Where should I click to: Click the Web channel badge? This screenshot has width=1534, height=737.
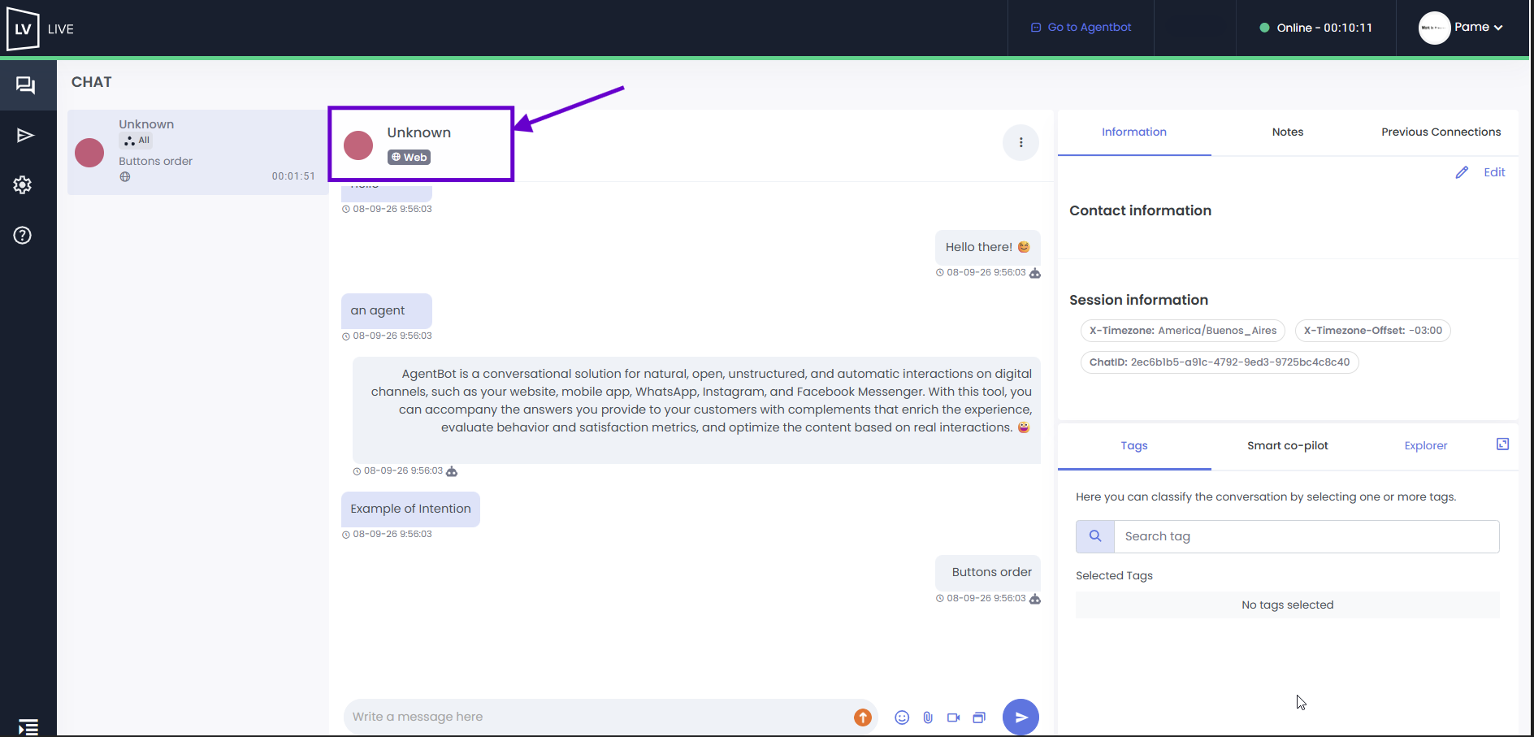click(409, 158)
